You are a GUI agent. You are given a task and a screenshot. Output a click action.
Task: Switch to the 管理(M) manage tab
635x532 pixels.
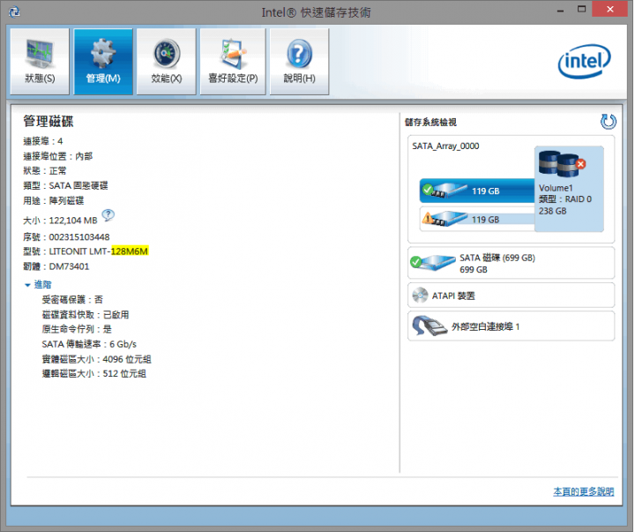pos(103,62)
